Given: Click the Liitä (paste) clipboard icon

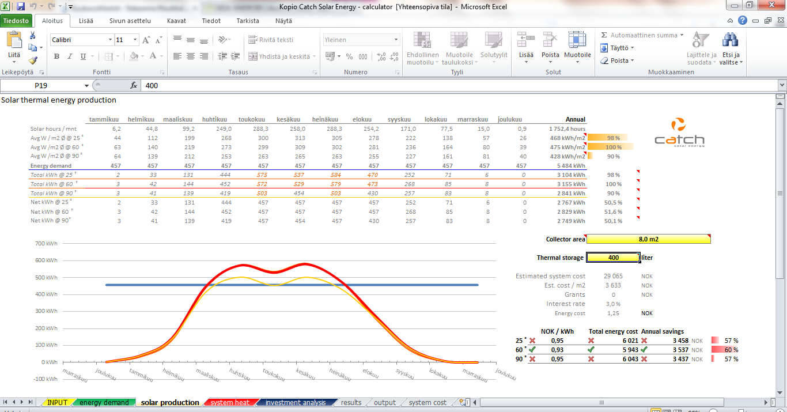Looking at the screenshot, I should pyautogui.click(x=14, y=40).
